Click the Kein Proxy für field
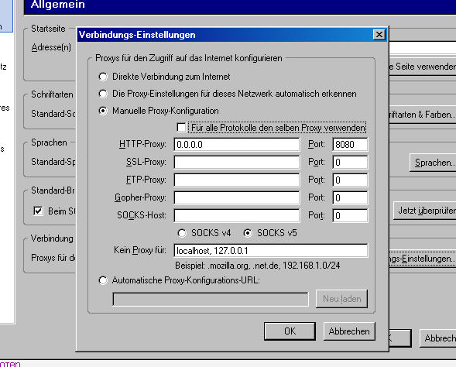 [271, 250]
